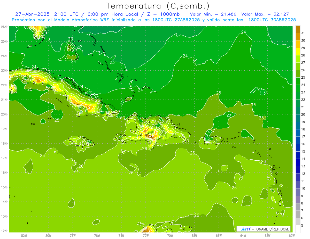Click the '17N' latitude axis label
Image resolution: width=310 pixels, height=239 pixels.
point(4,158)
